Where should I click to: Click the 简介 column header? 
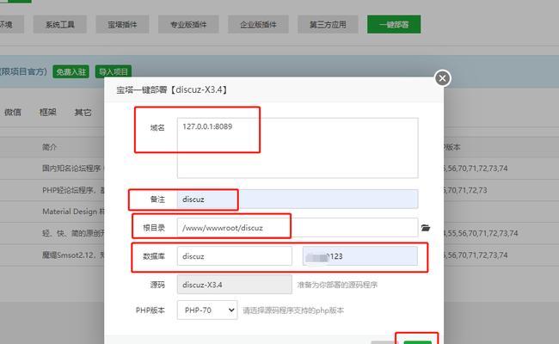[x=49, y=147]
